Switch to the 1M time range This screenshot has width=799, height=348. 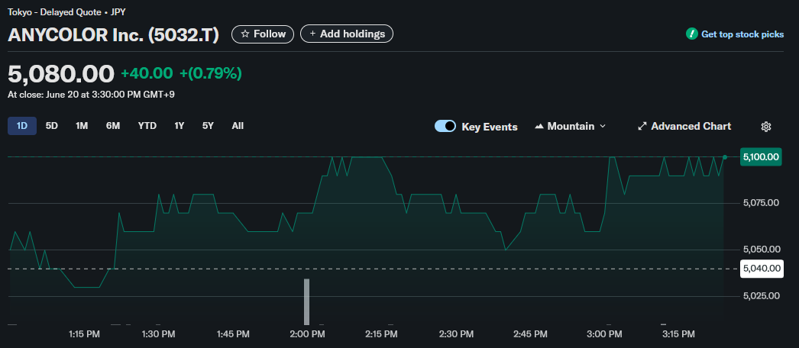(x=82, y=126)
